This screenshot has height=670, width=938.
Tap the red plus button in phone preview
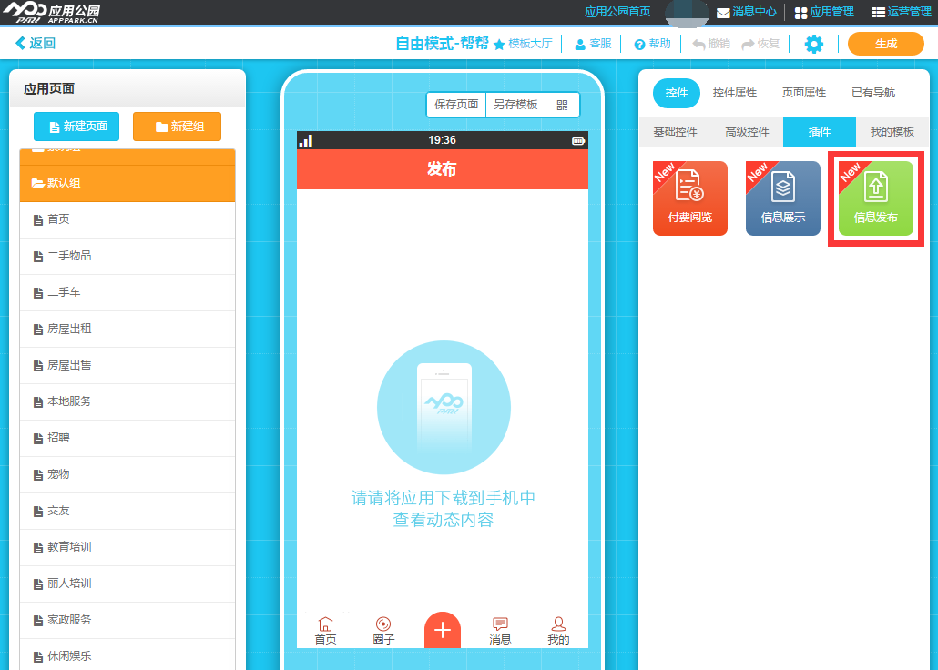tap(443, 630)
